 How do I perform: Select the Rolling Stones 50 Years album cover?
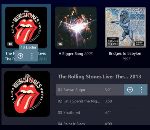click(26, 27)
